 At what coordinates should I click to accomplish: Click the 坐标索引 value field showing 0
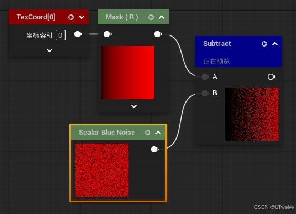click(61, 35)
